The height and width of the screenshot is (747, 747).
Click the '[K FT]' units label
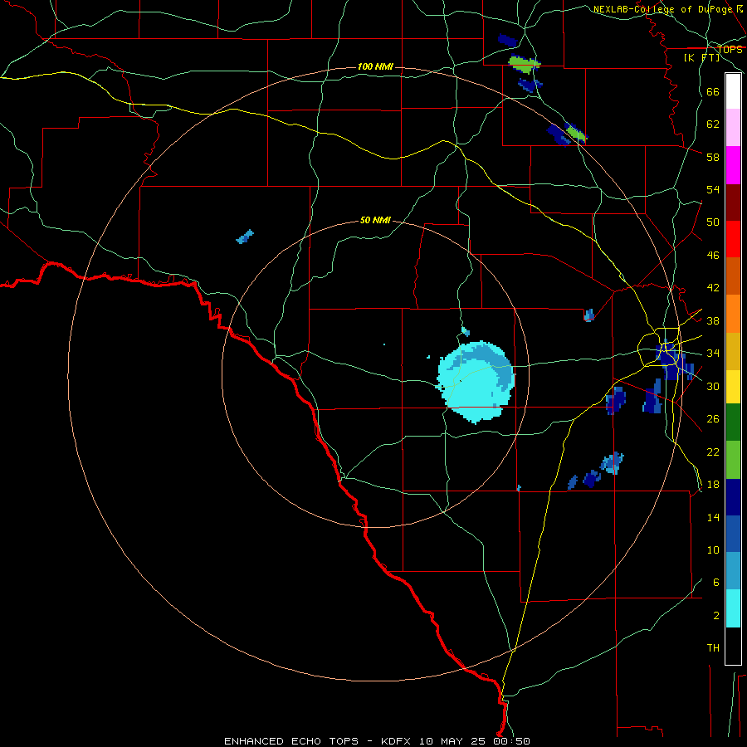tap(702, 57)
